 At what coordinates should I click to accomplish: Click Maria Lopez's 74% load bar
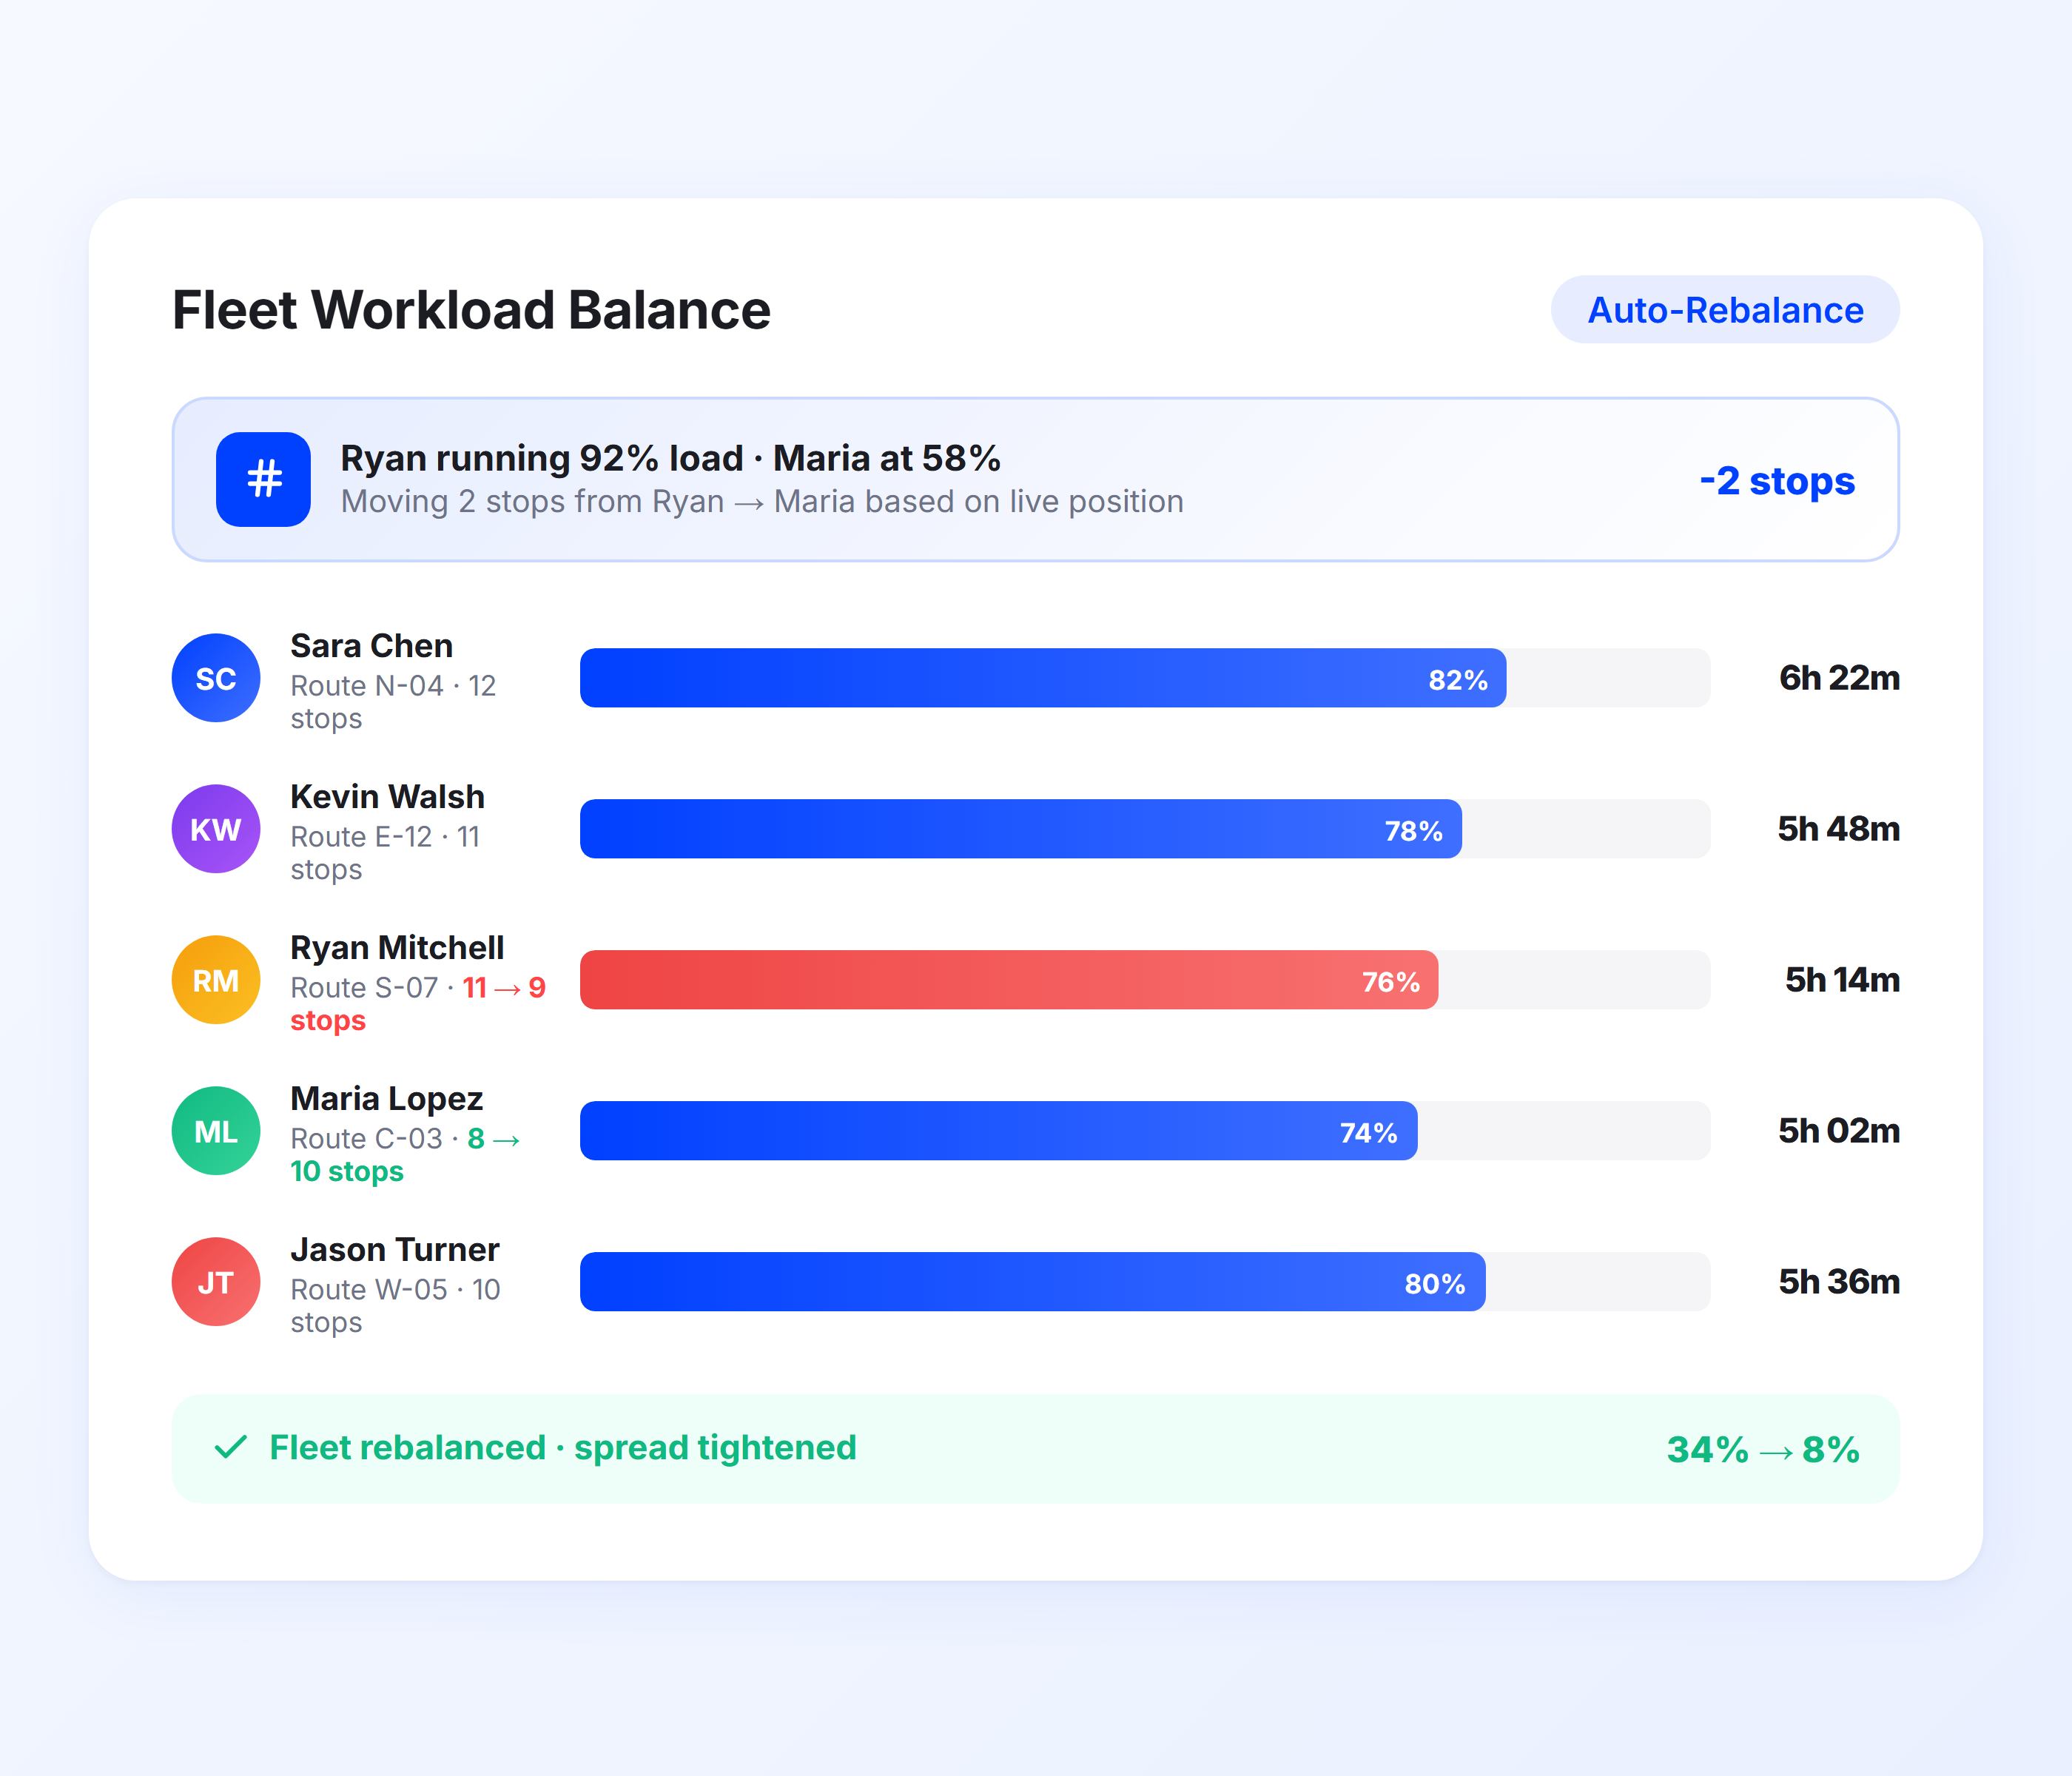pos(999,1131)
